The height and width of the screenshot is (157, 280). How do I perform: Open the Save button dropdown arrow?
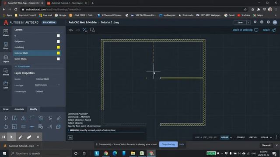248,22
